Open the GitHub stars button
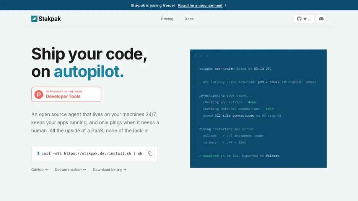This screenshot has width=358, height=201. pyautogui.click(x=304, y=19)
